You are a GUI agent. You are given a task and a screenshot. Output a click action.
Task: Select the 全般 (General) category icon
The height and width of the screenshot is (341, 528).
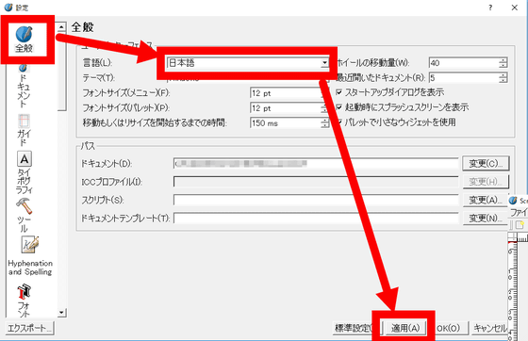[25, 39]
